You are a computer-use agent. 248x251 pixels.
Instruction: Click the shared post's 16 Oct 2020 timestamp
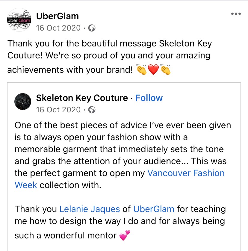click(58, 110)
